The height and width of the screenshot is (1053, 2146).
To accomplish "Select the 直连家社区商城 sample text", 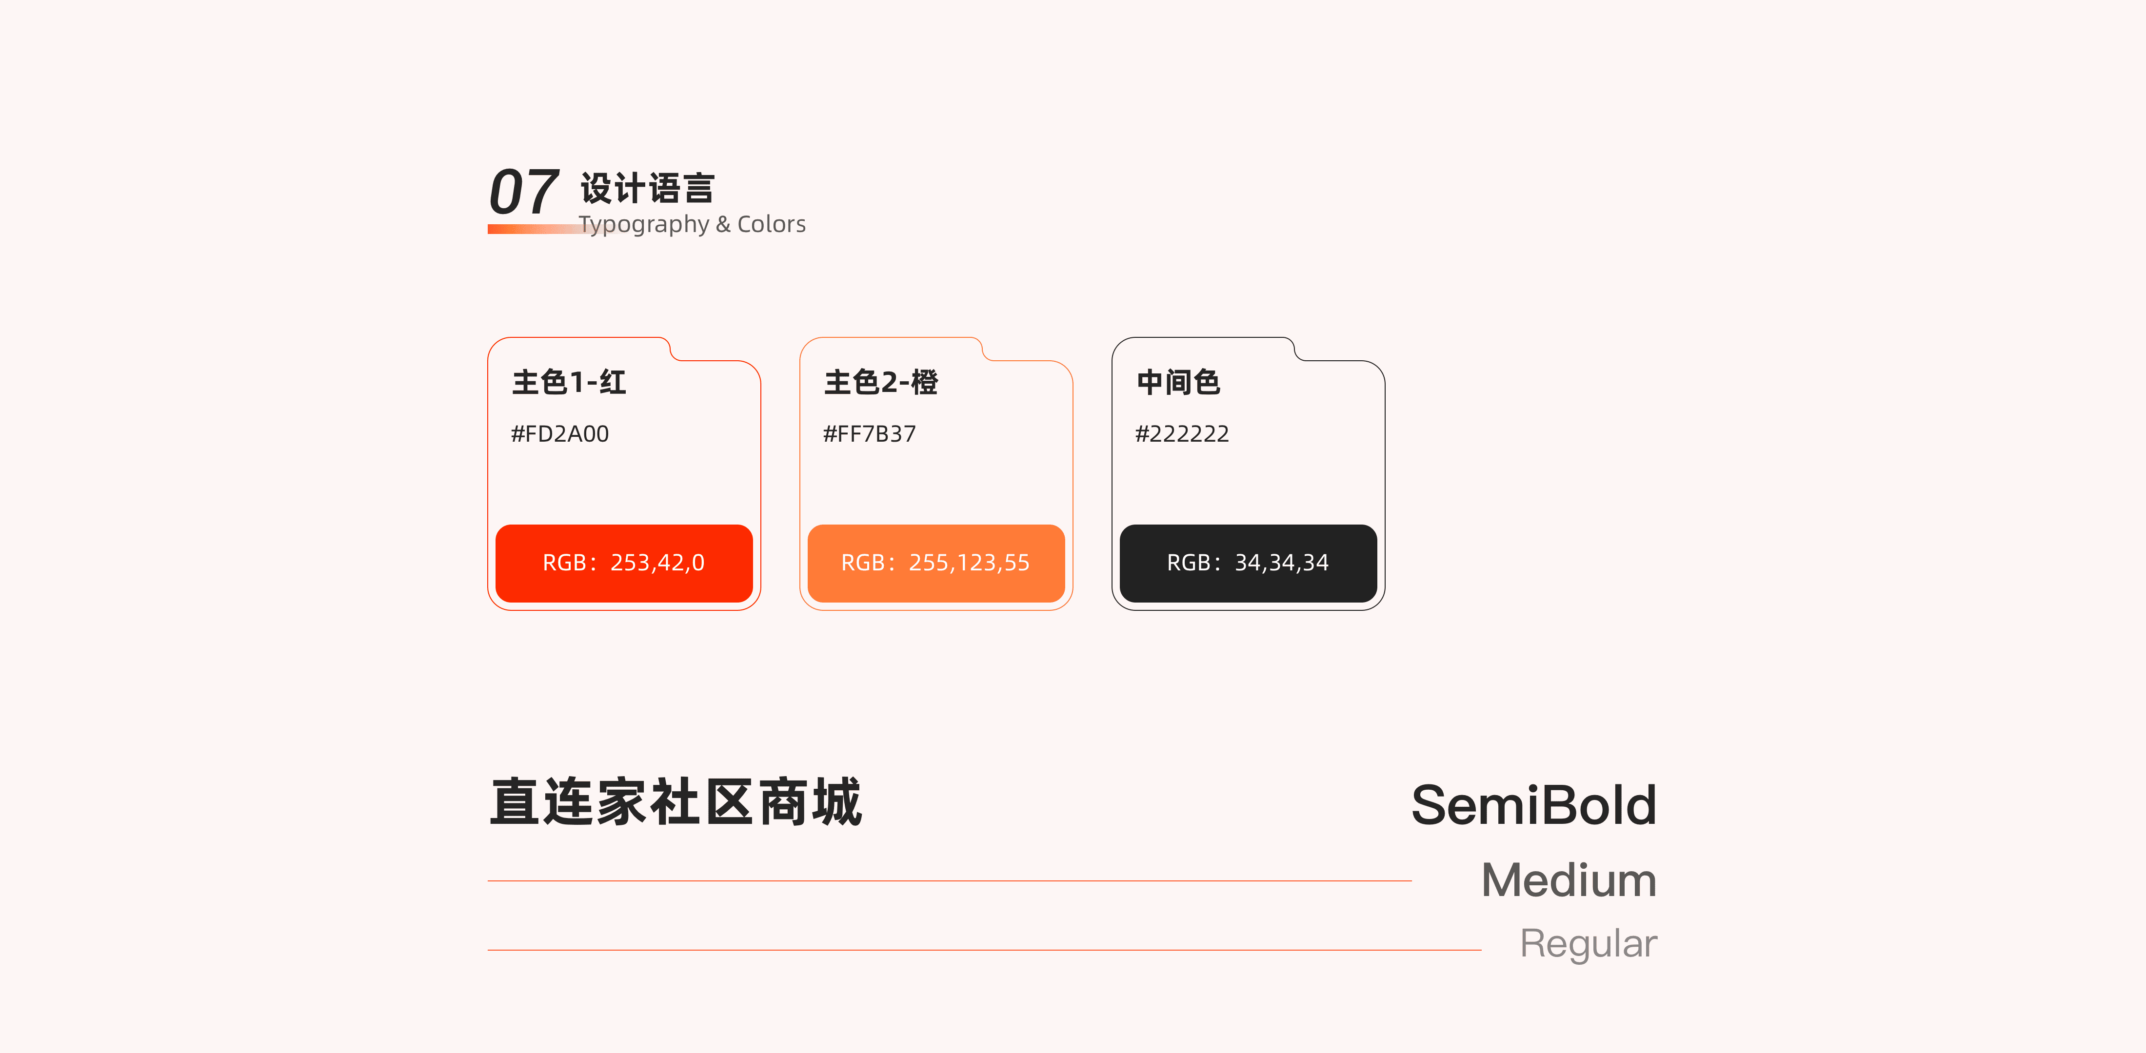I will coord(676,802).
